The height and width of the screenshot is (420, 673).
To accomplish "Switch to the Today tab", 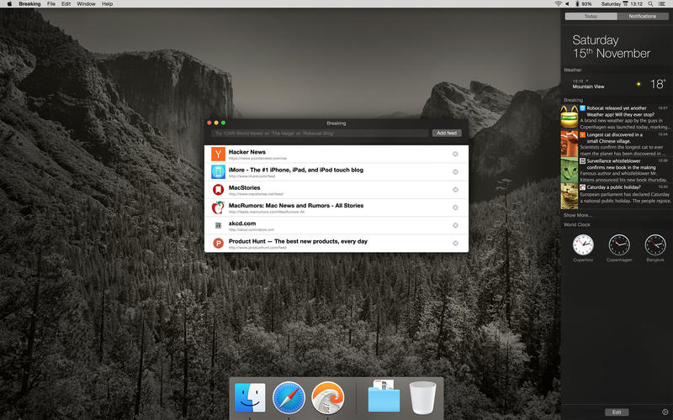I will point(591,16).
